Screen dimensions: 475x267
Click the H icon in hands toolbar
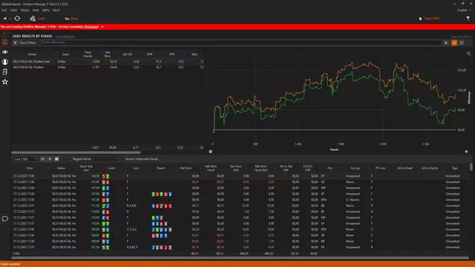click(x=50, y=159)
